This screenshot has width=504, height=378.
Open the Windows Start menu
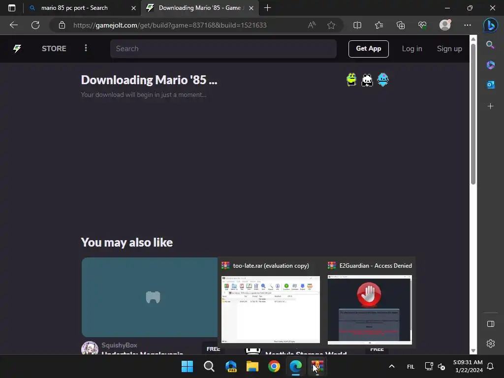point(187,366)
